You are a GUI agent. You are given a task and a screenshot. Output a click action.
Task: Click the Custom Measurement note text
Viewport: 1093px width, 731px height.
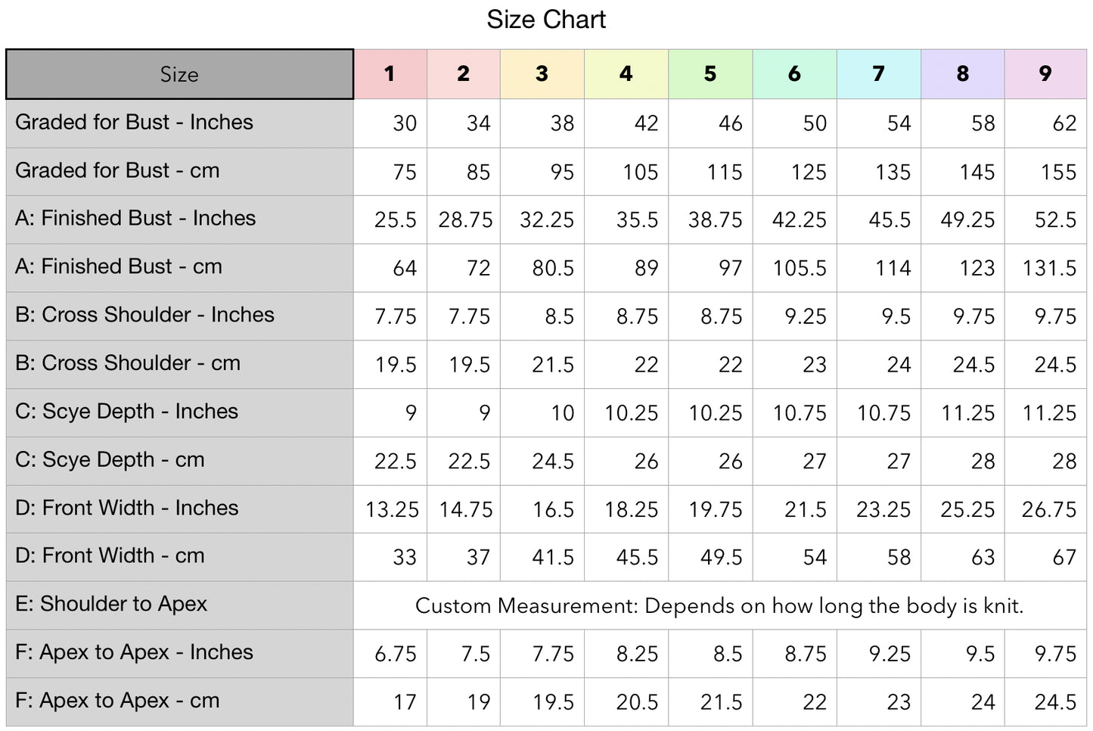click(x=719, y=605)
